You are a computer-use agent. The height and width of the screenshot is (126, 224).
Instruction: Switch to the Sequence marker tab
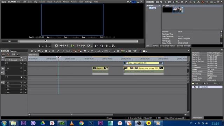point(168,46)
